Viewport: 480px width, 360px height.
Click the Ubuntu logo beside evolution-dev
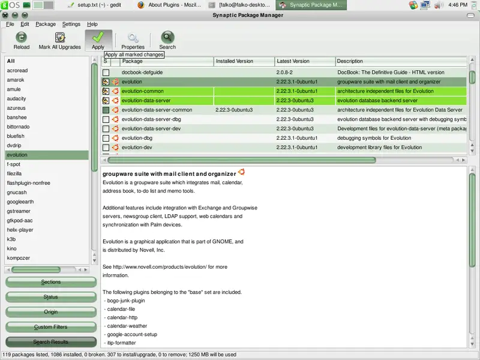point(115,147)
